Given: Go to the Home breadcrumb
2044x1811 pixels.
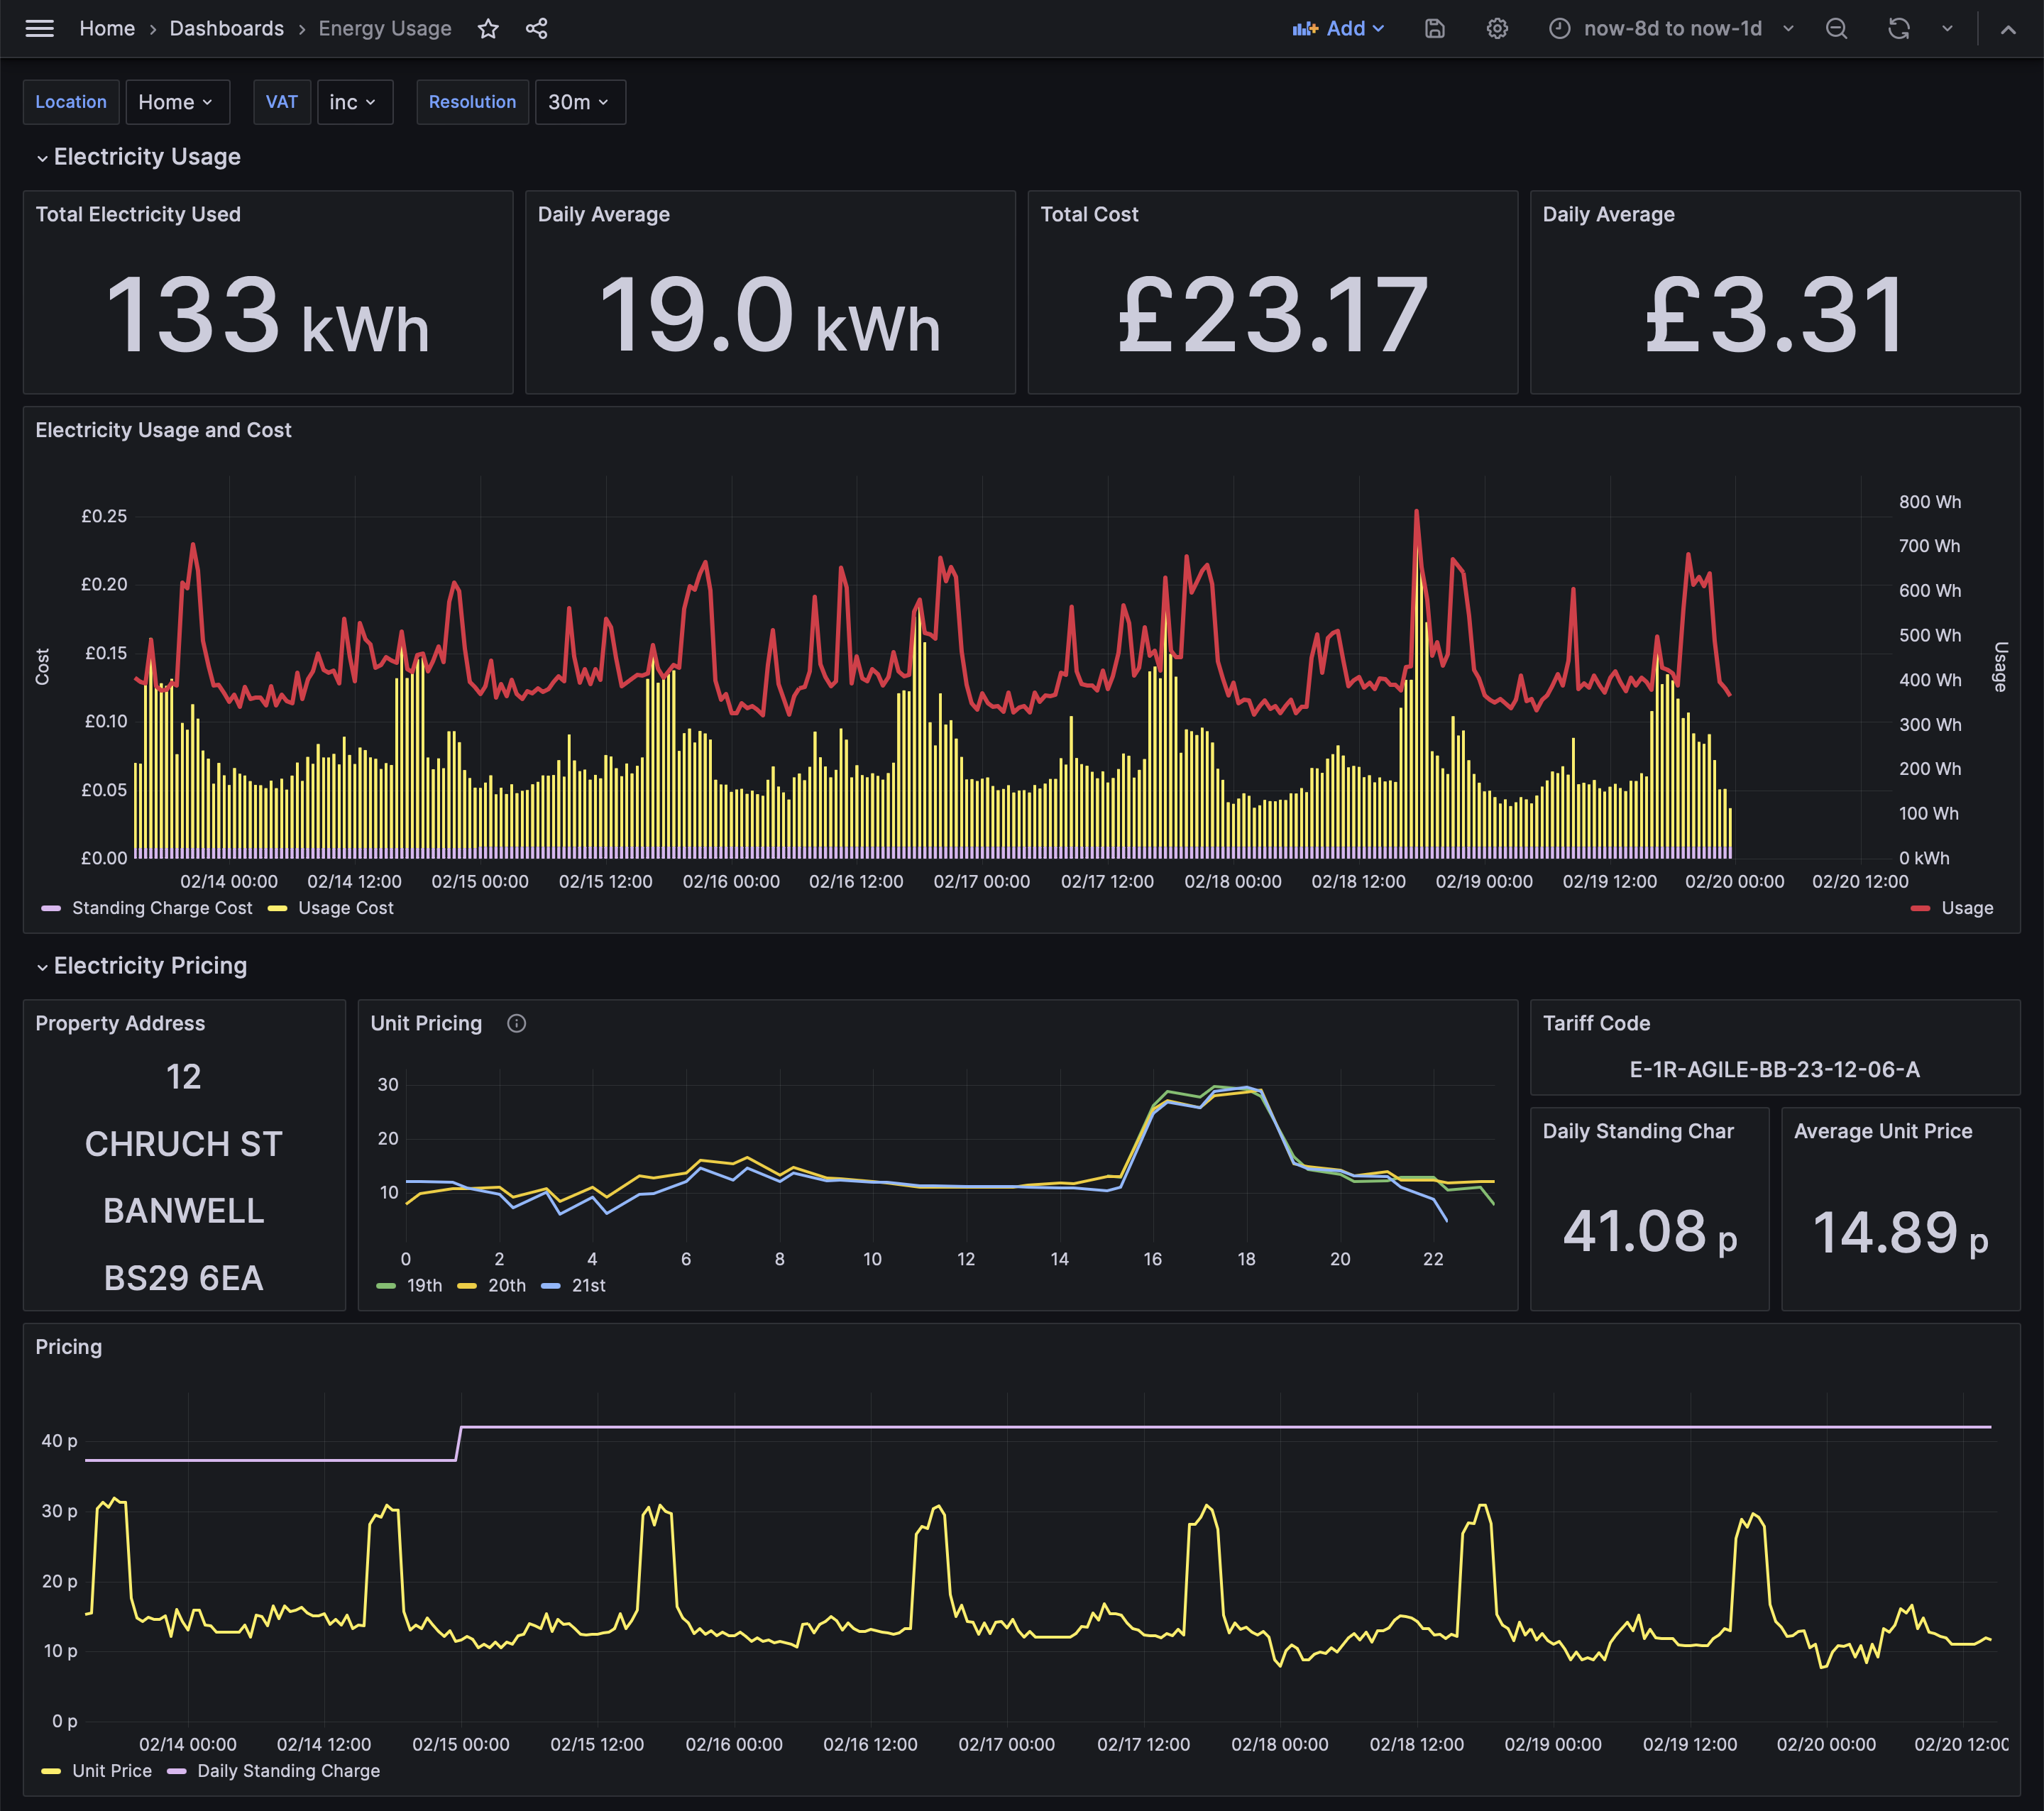Looking at the screenshot, I should click(x=107, y=29).
